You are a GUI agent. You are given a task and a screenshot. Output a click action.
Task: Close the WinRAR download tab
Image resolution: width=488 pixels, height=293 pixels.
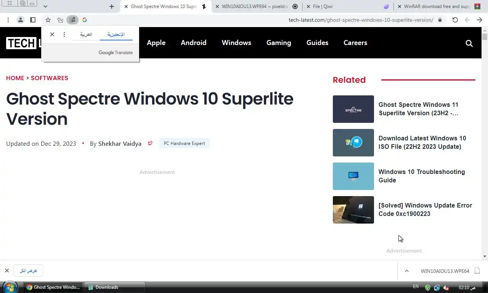pos(399,6)
